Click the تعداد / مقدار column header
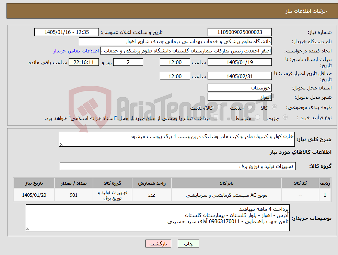The height and width of the screenshot is (255, 338). coord(73,183)
